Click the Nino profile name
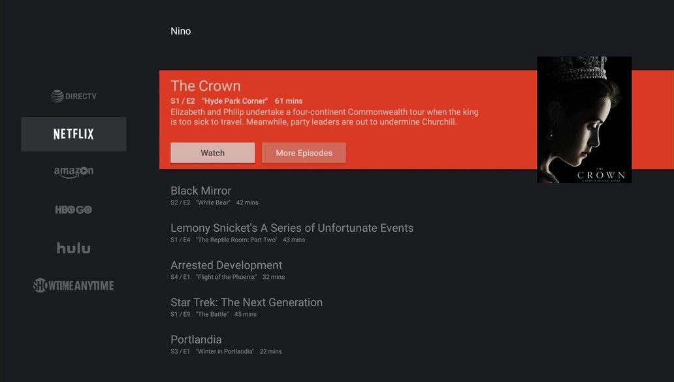This screenshot has width=674, height=382. click(180, 31)
